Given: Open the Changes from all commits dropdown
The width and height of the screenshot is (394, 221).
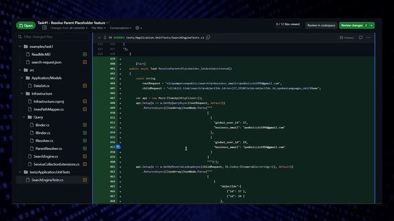Looking at the screenshot, I should click(69, 28).
